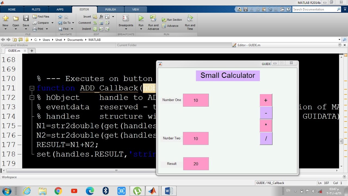Open the Print dropdown arrow
This screenshot has width=348, height=196.
[x=47, y=29]
